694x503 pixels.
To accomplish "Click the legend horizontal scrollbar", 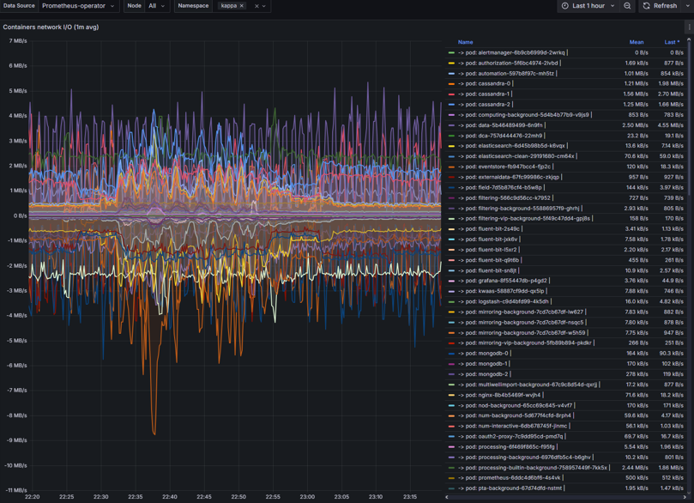I will [566, 497].
